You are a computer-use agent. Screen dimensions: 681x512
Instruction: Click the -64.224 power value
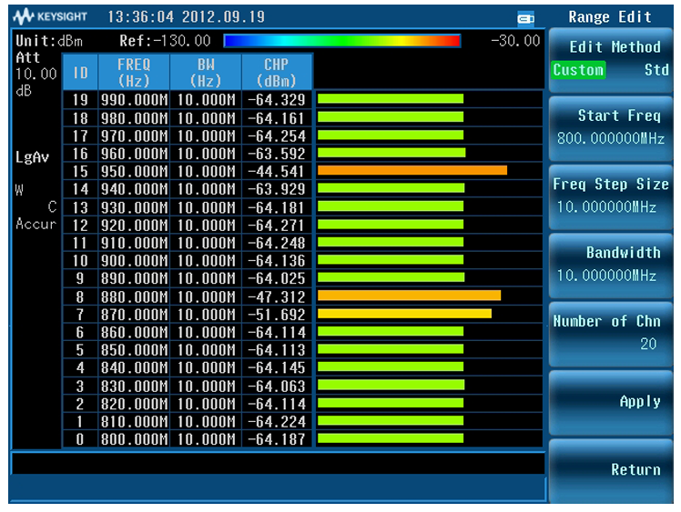coord(277,421)
